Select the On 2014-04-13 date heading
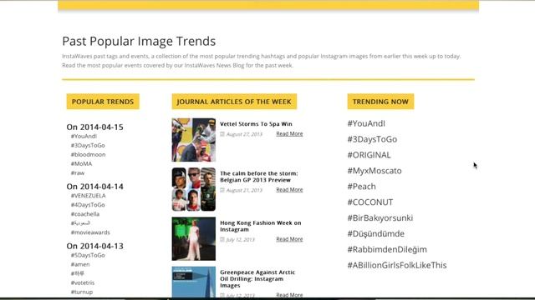Screen dimensions: 535x300 tap(94, 247)
